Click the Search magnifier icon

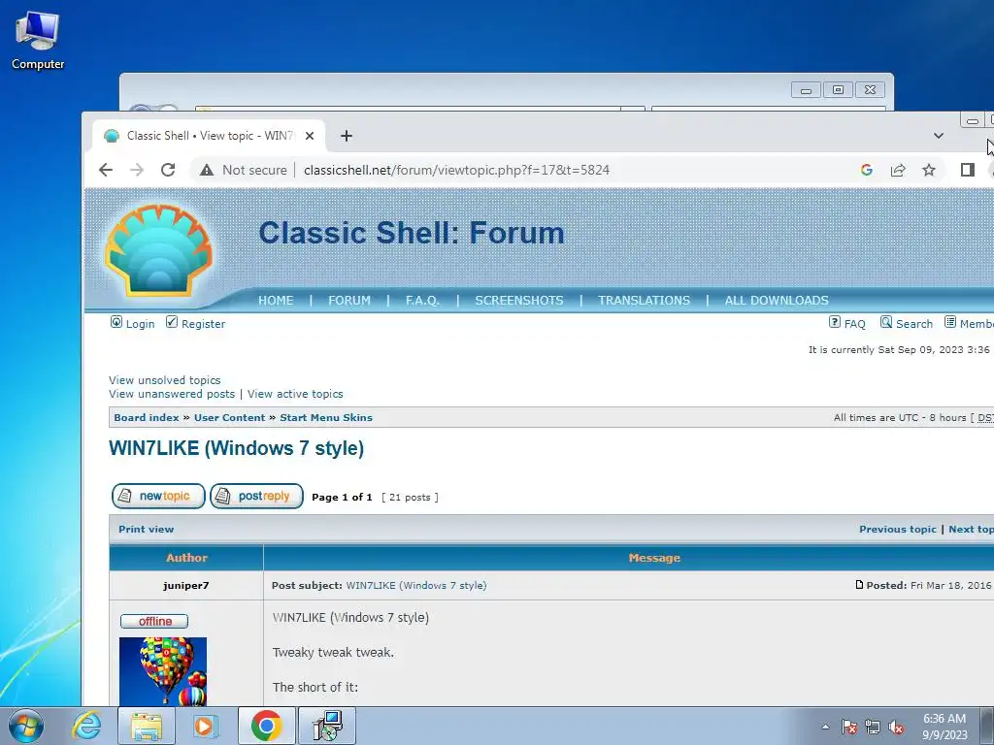886,322
